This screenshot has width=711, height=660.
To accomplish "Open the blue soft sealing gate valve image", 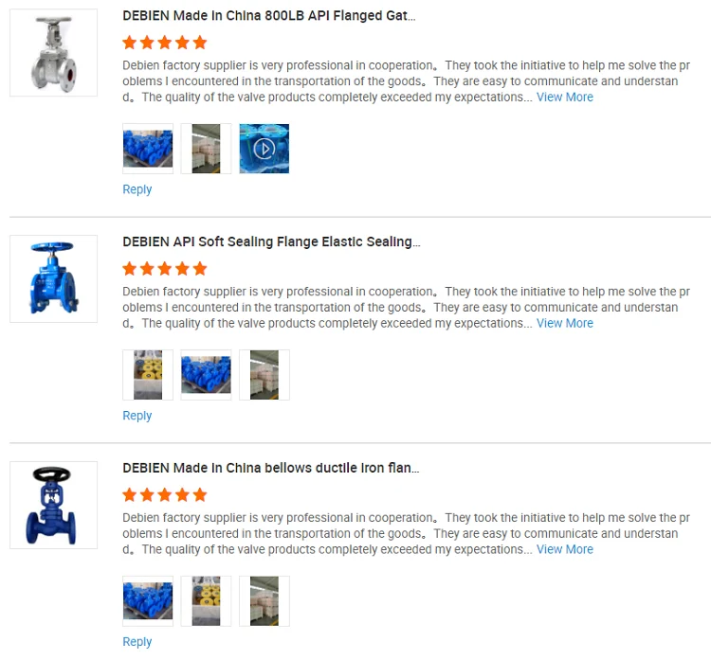I will (53, 278).
